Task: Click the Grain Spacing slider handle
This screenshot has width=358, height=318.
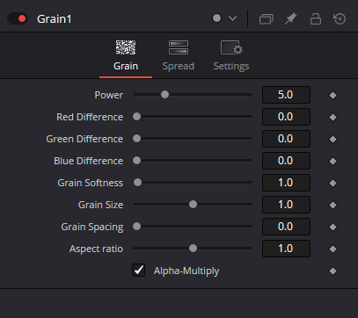Action: (136, 227)
